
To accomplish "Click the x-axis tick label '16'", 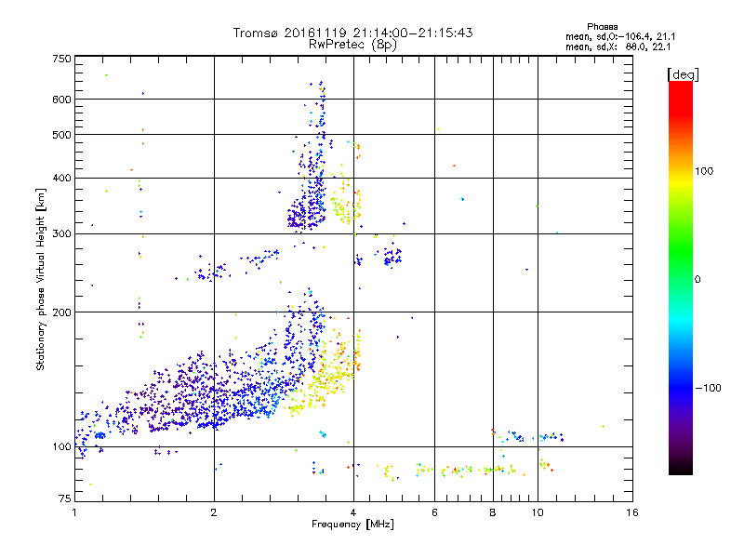I will click(x=632, y=512).
